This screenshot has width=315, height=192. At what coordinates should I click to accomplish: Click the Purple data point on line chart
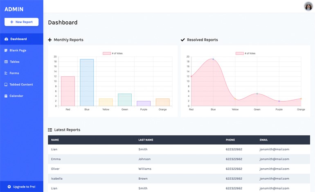coord(279,101)
